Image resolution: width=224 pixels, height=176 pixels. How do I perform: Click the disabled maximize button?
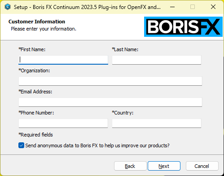(x=193, y=7)
